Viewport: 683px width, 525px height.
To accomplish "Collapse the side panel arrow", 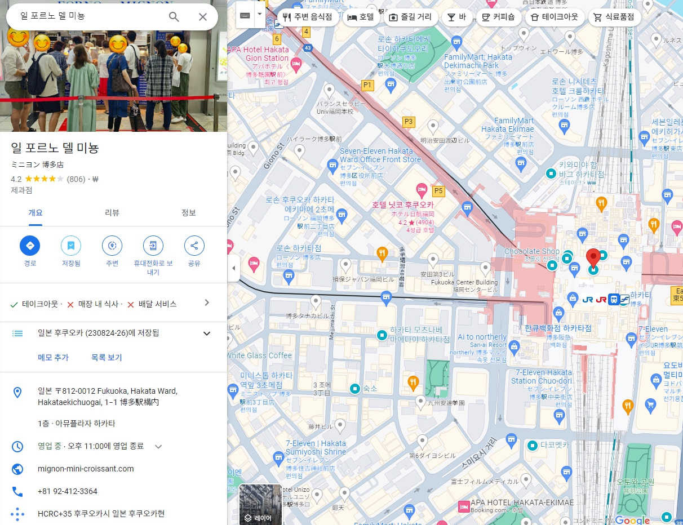I will (234, 268).
